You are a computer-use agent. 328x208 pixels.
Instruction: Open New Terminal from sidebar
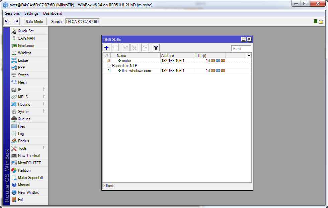(x=29, y=156)
